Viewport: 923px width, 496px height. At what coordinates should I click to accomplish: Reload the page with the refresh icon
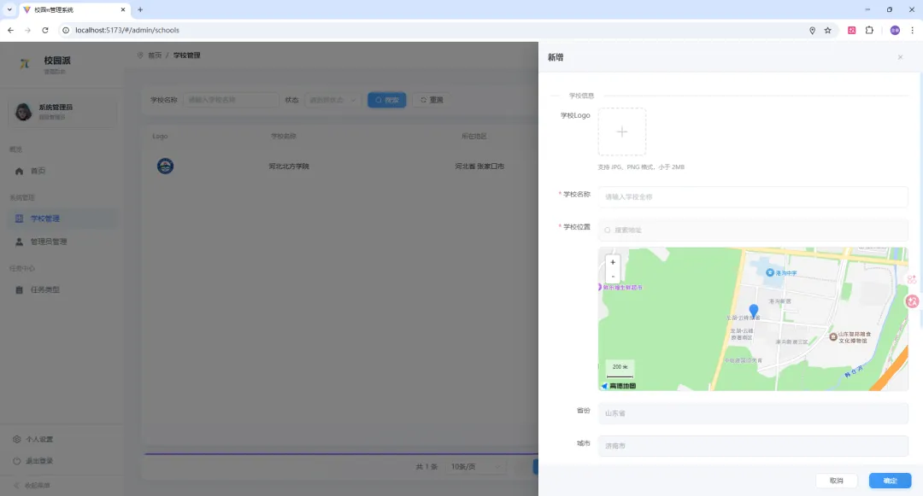coord(44,30)
